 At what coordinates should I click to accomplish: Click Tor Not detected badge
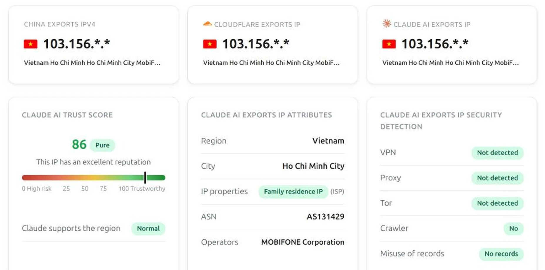497,203
